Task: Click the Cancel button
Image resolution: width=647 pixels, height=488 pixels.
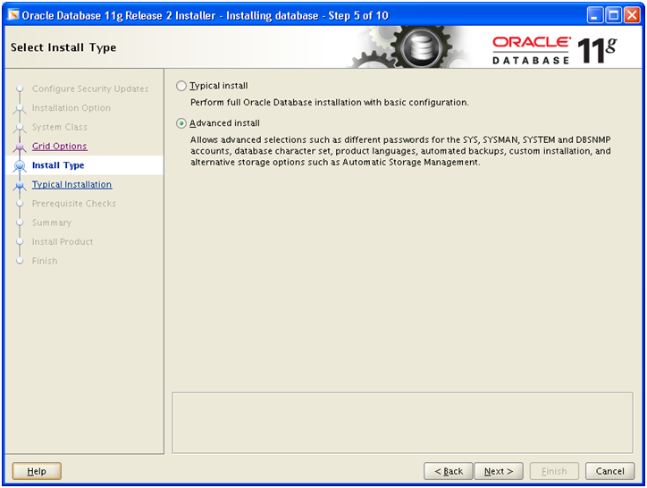Action: (x=609, y=471)
